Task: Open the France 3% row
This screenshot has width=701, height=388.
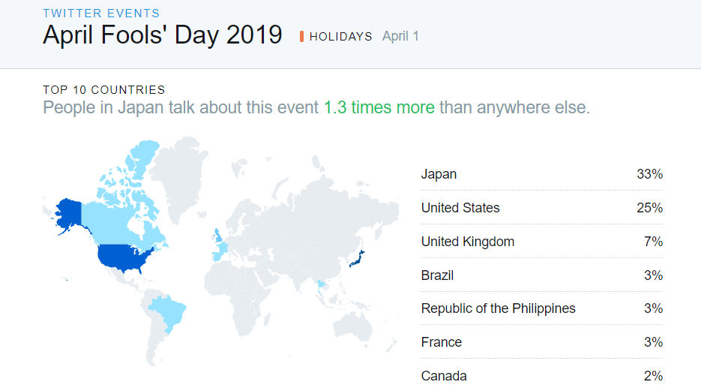Action: tap(542, 342)
